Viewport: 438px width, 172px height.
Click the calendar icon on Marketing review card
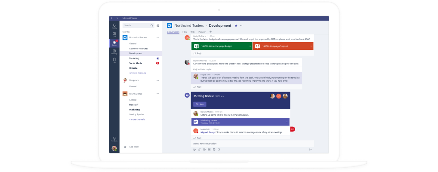click(196, 122)
